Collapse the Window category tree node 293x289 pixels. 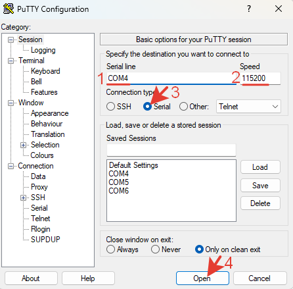click(x=11, y=103)
